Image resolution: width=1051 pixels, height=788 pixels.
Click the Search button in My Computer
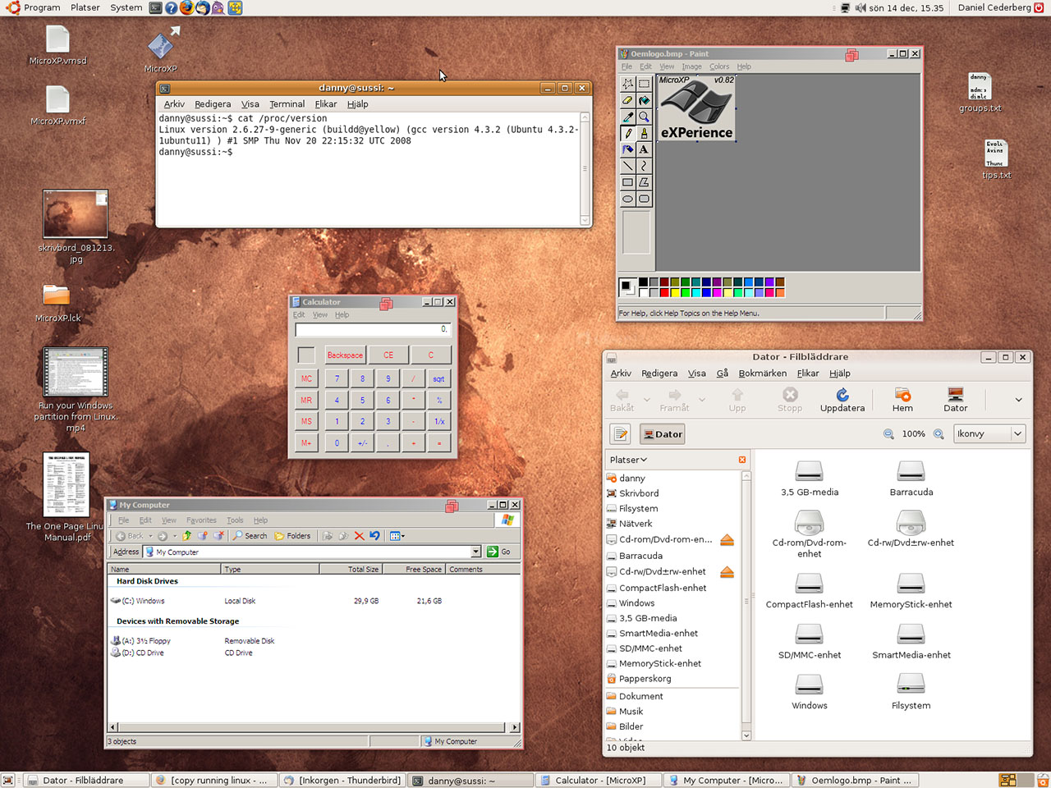250,536
